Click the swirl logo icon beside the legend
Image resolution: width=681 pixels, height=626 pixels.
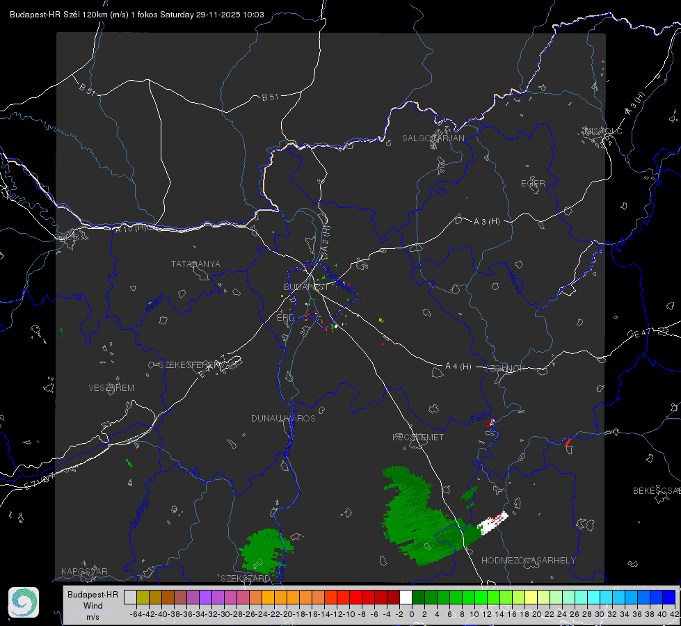[24, 602]
